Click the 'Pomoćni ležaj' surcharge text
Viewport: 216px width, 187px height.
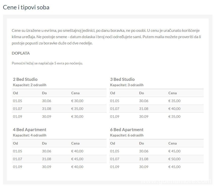(47, 63)
